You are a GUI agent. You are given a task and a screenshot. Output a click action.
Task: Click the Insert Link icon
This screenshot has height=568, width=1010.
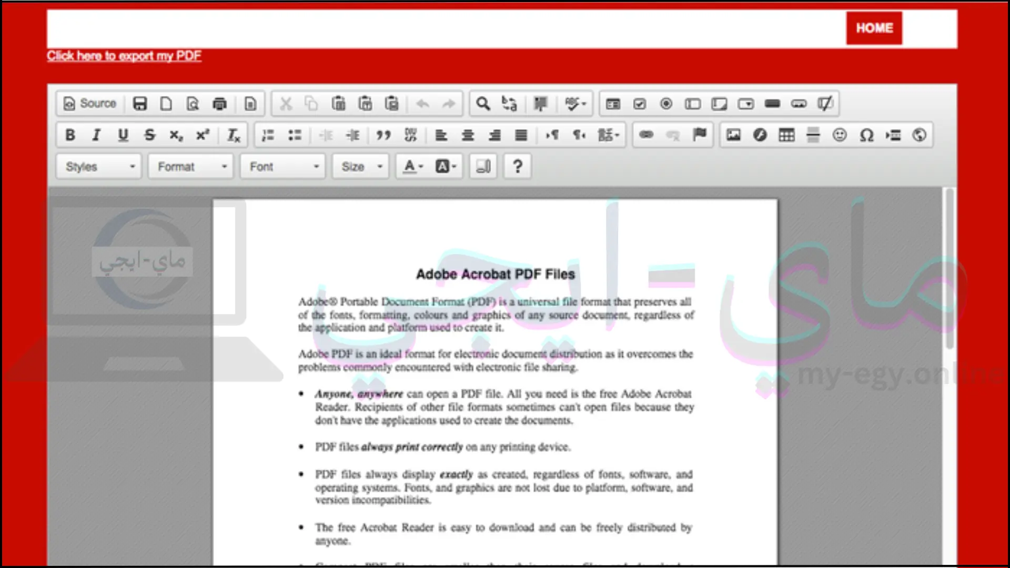click(646, 135)
